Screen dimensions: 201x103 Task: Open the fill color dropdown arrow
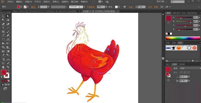tap(22, 7)
